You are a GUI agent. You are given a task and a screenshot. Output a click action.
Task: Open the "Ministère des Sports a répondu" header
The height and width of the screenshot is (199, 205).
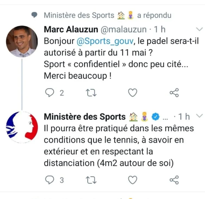click(x=108, y=15)
